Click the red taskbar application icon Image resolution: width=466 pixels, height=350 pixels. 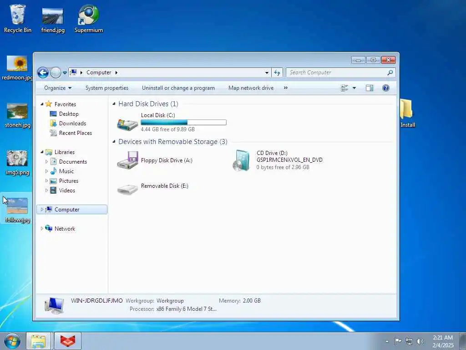click(68, 341)
